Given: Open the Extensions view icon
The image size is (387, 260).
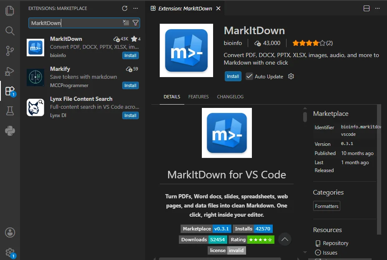Looking at the screenshot, I should point(10,91).
